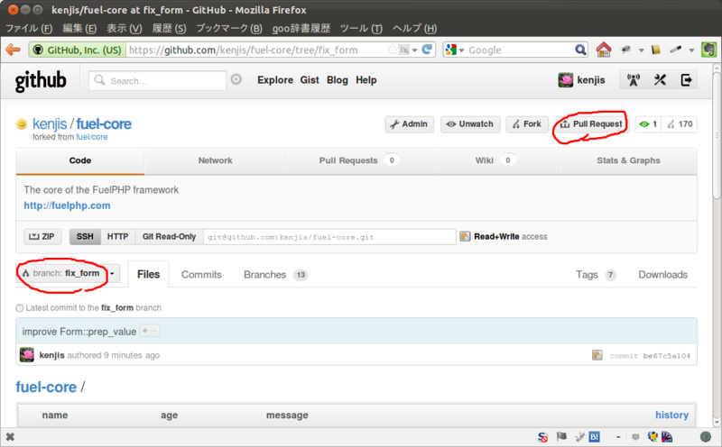Download the ZIP archive
722x447 pixels.
[42, 236]
